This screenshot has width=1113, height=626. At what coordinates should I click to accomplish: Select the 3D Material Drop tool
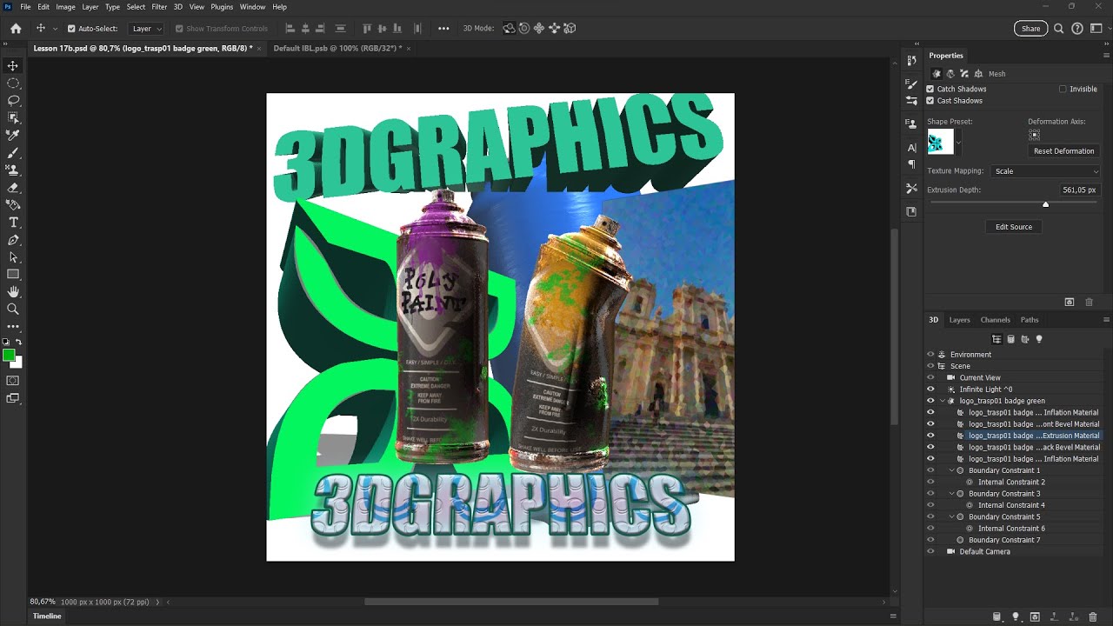[13, 205]
